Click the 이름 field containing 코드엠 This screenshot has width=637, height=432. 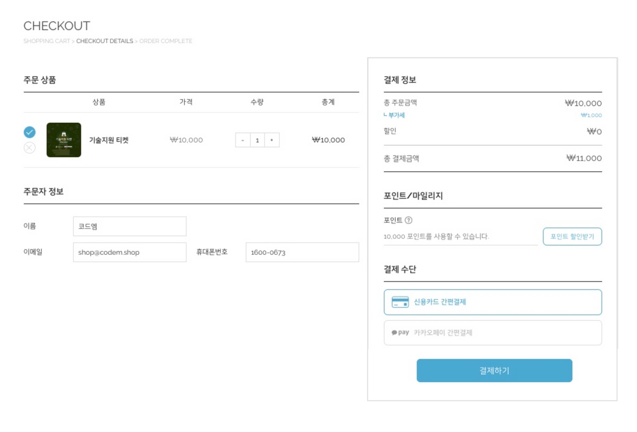click(x=130, y=226)
